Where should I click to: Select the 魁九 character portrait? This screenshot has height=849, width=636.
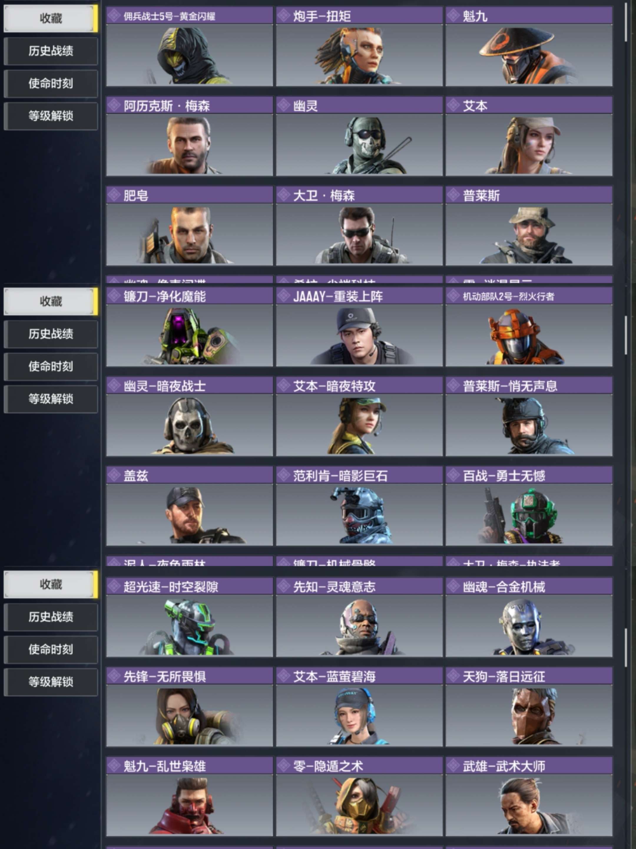[x=529, y=55]
